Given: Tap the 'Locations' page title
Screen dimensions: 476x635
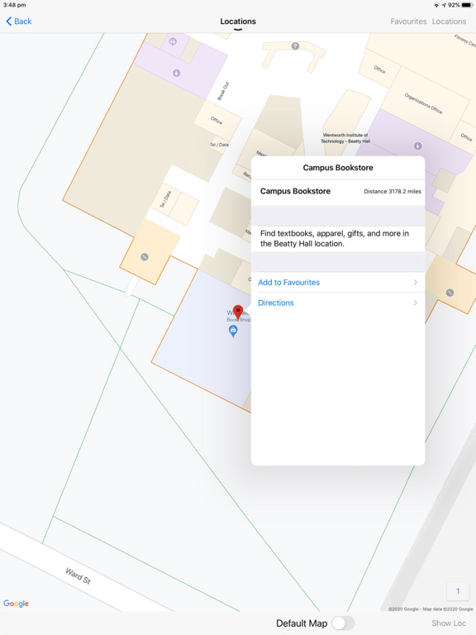Looking at the screenshot, I should (238, 21).
